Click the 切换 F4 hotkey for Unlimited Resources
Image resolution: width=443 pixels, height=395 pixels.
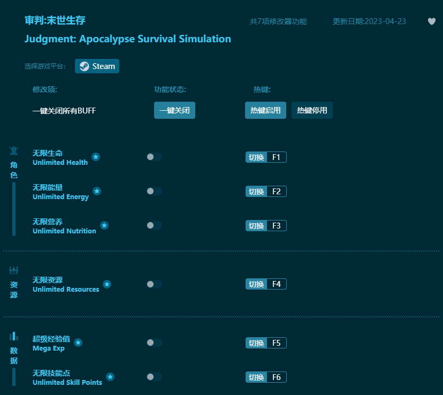coord(266,284)
